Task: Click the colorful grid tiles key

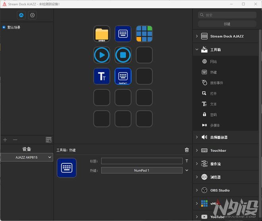Action: point(144,34)
